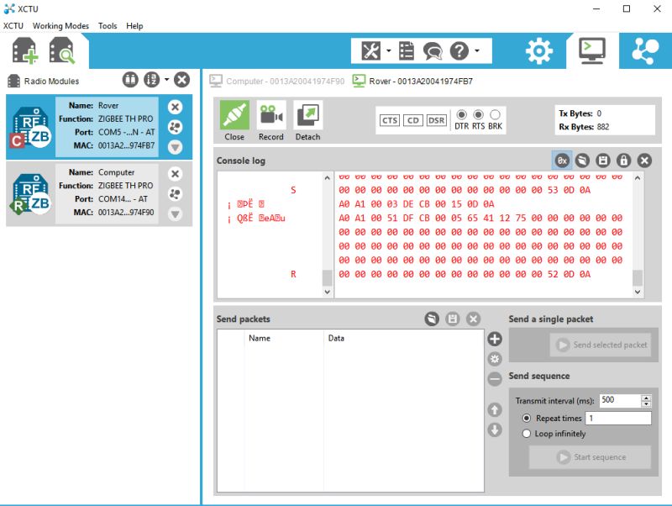Toggle CTS indicator
Screen dimensions: 672x506
tap(390, 120)
